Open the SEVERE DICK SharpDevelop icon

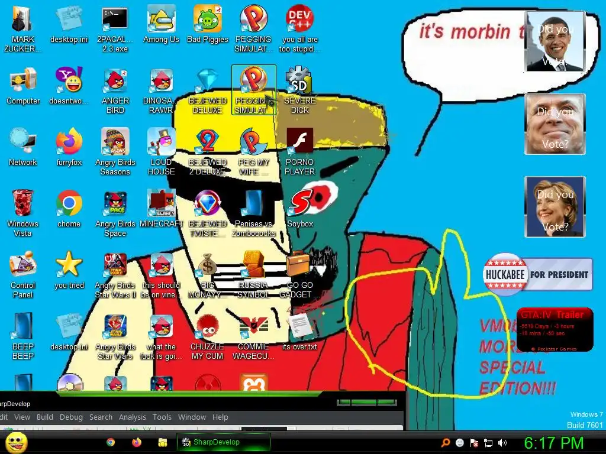click(x=299, y=90)
